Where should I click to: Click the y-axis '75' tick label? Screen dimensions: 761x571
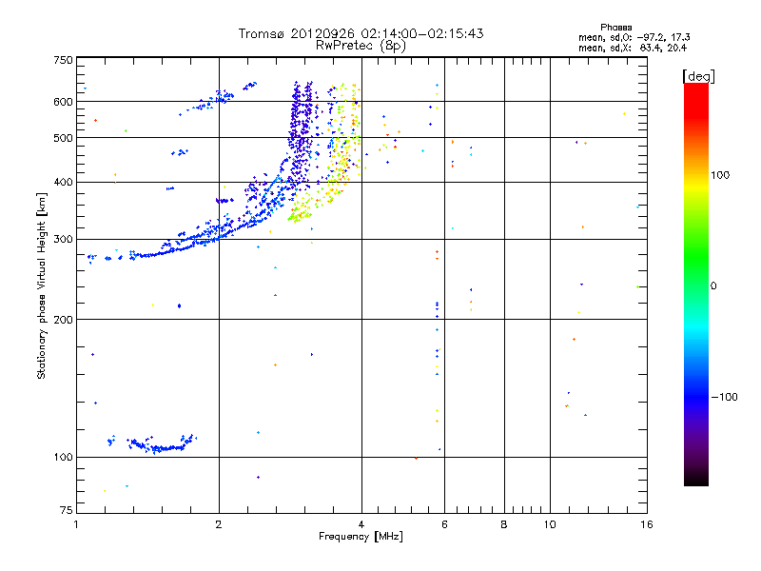pyautogui.click(x=67, y=510)
